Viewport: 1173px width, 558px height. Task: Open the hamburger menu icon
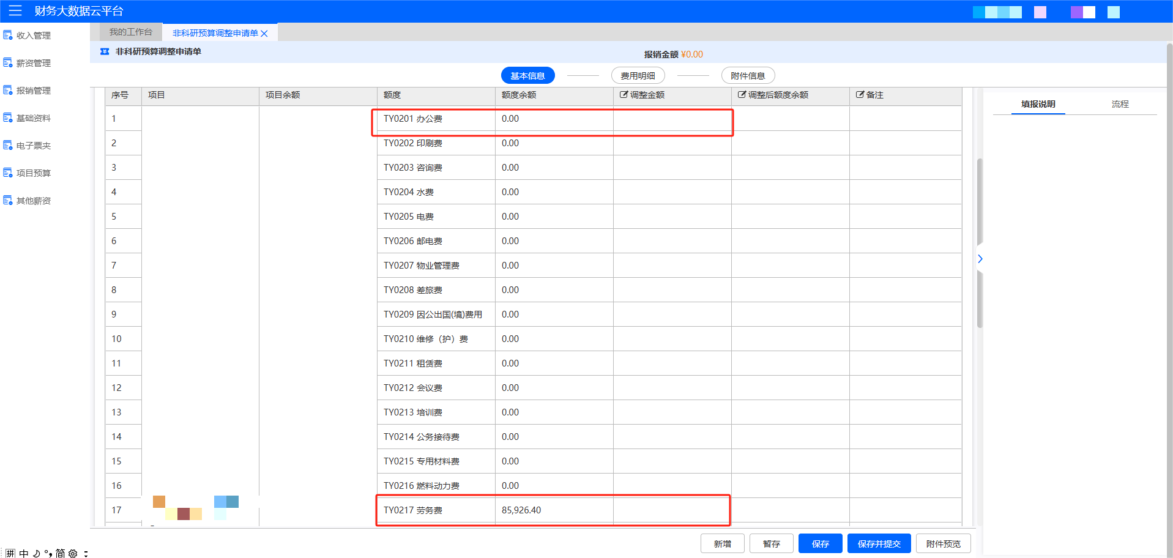[x=15, y=10]
